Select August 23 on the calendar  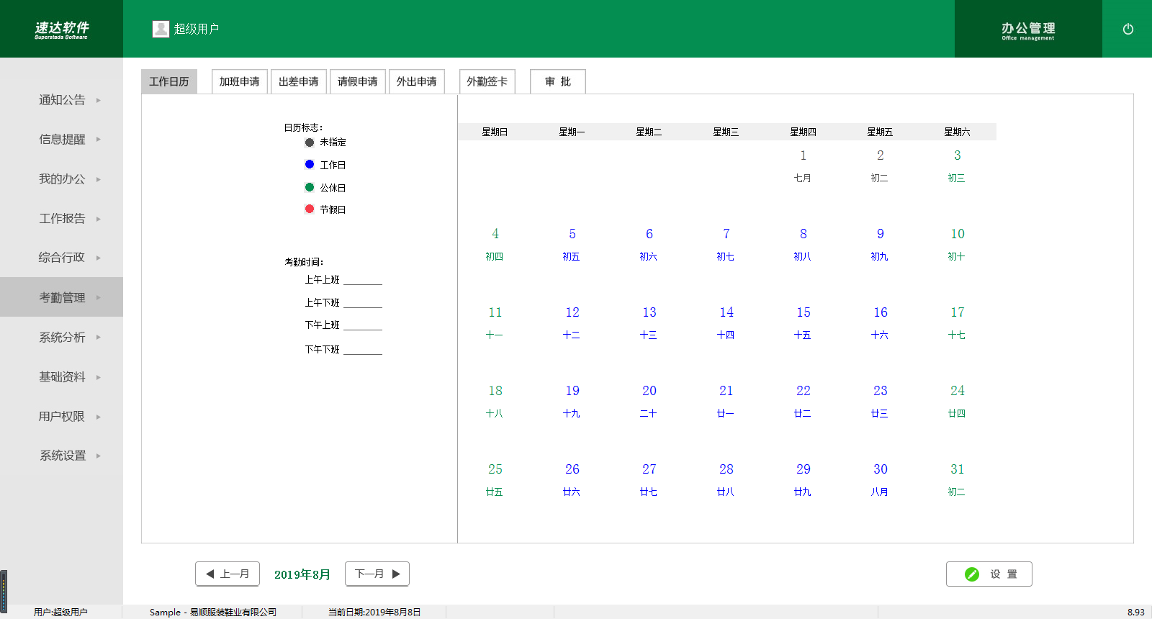[881, 391]
